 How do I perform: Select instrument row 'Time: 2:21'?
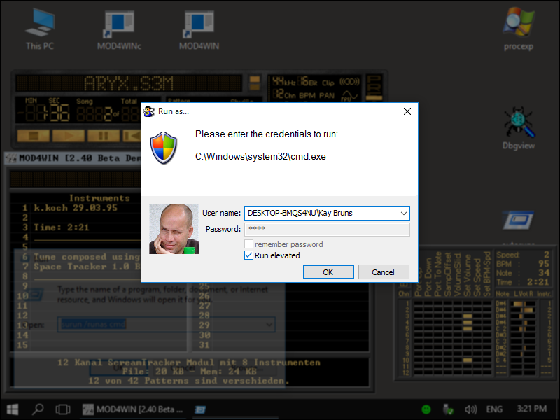coord(61,227)
